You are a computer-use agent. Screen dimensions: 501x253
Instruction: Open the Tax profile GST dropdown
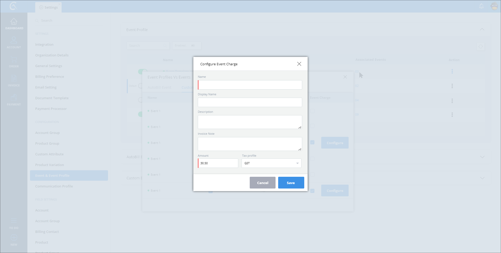(271, 163)
